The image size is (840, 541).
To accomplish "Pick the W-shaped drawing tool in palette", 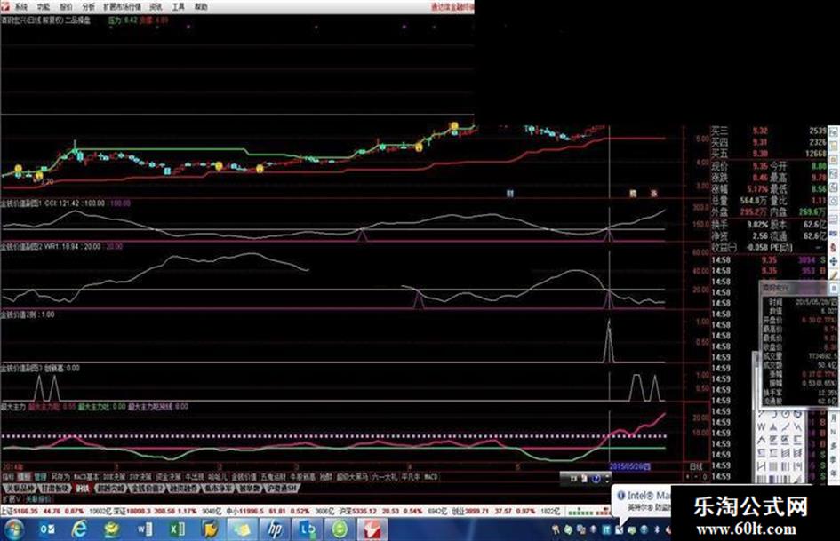I will coord(761,427).
